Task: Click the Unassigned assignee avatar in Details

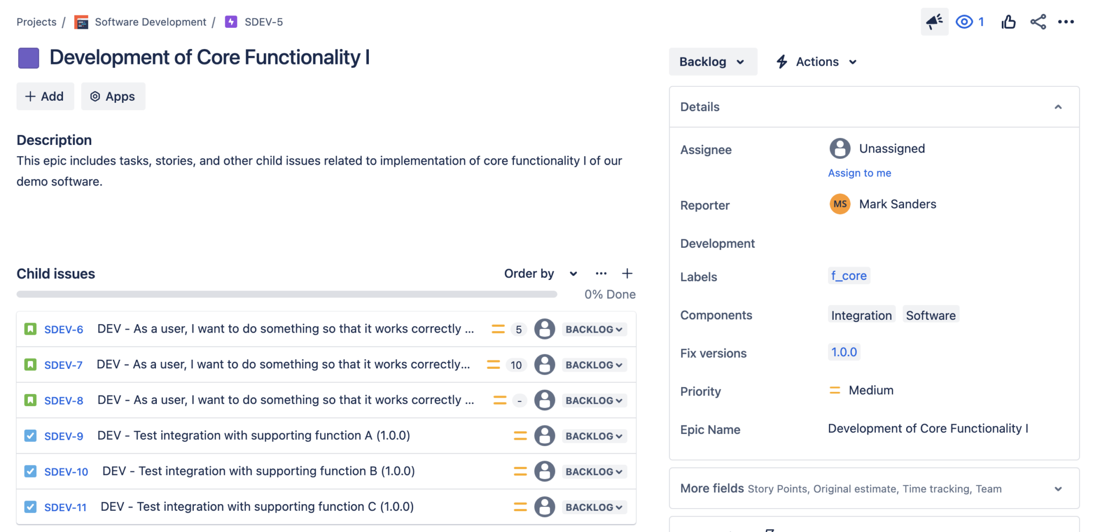Action: (x=840, y=148)
